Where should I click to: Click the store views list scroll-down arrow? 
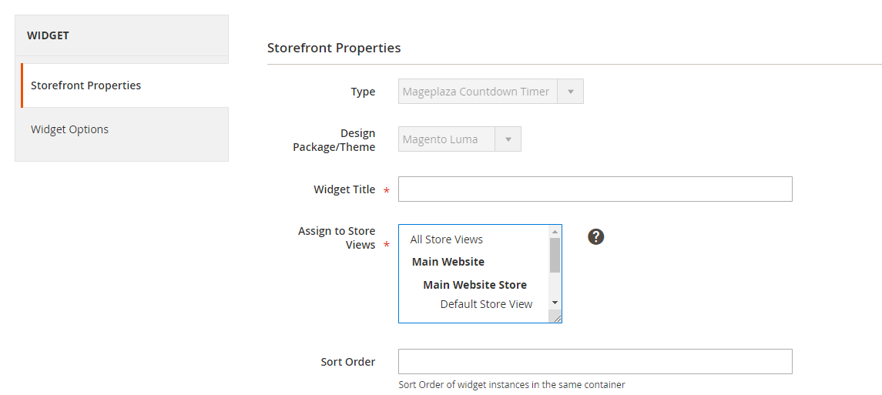pyautogui.click(x=555, y=303)
